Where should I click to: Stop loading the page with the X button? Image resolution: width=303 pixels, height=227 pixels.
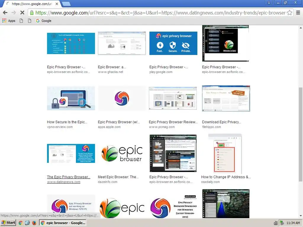22,13
